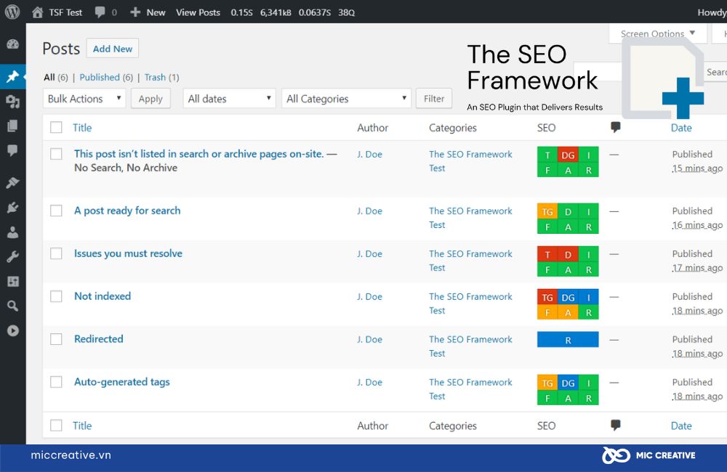Check the Issues you must resolve row
This screenshot has width=727, height=472.
point(56,253)
